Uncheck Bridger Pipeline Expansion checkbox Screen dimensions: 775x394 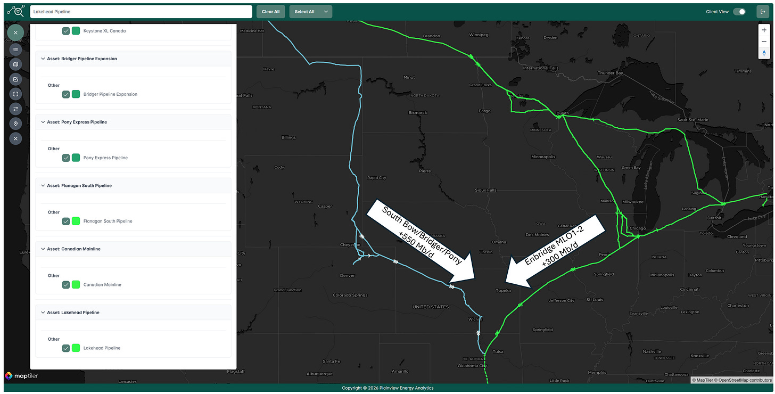point(66,94)
